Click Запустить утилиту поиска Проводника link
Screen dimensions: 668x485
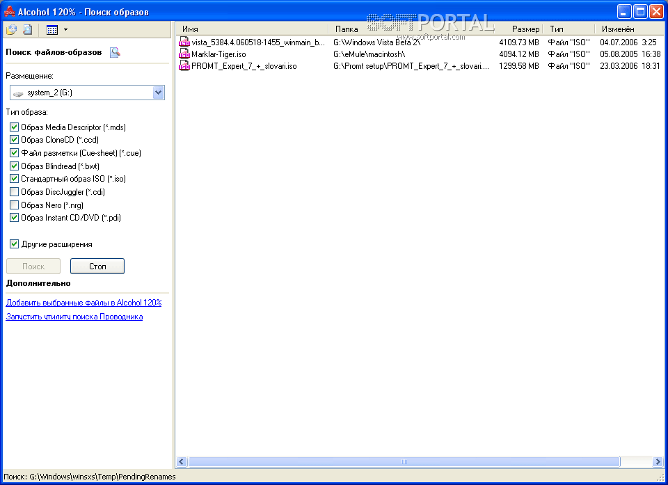[74, 317]
